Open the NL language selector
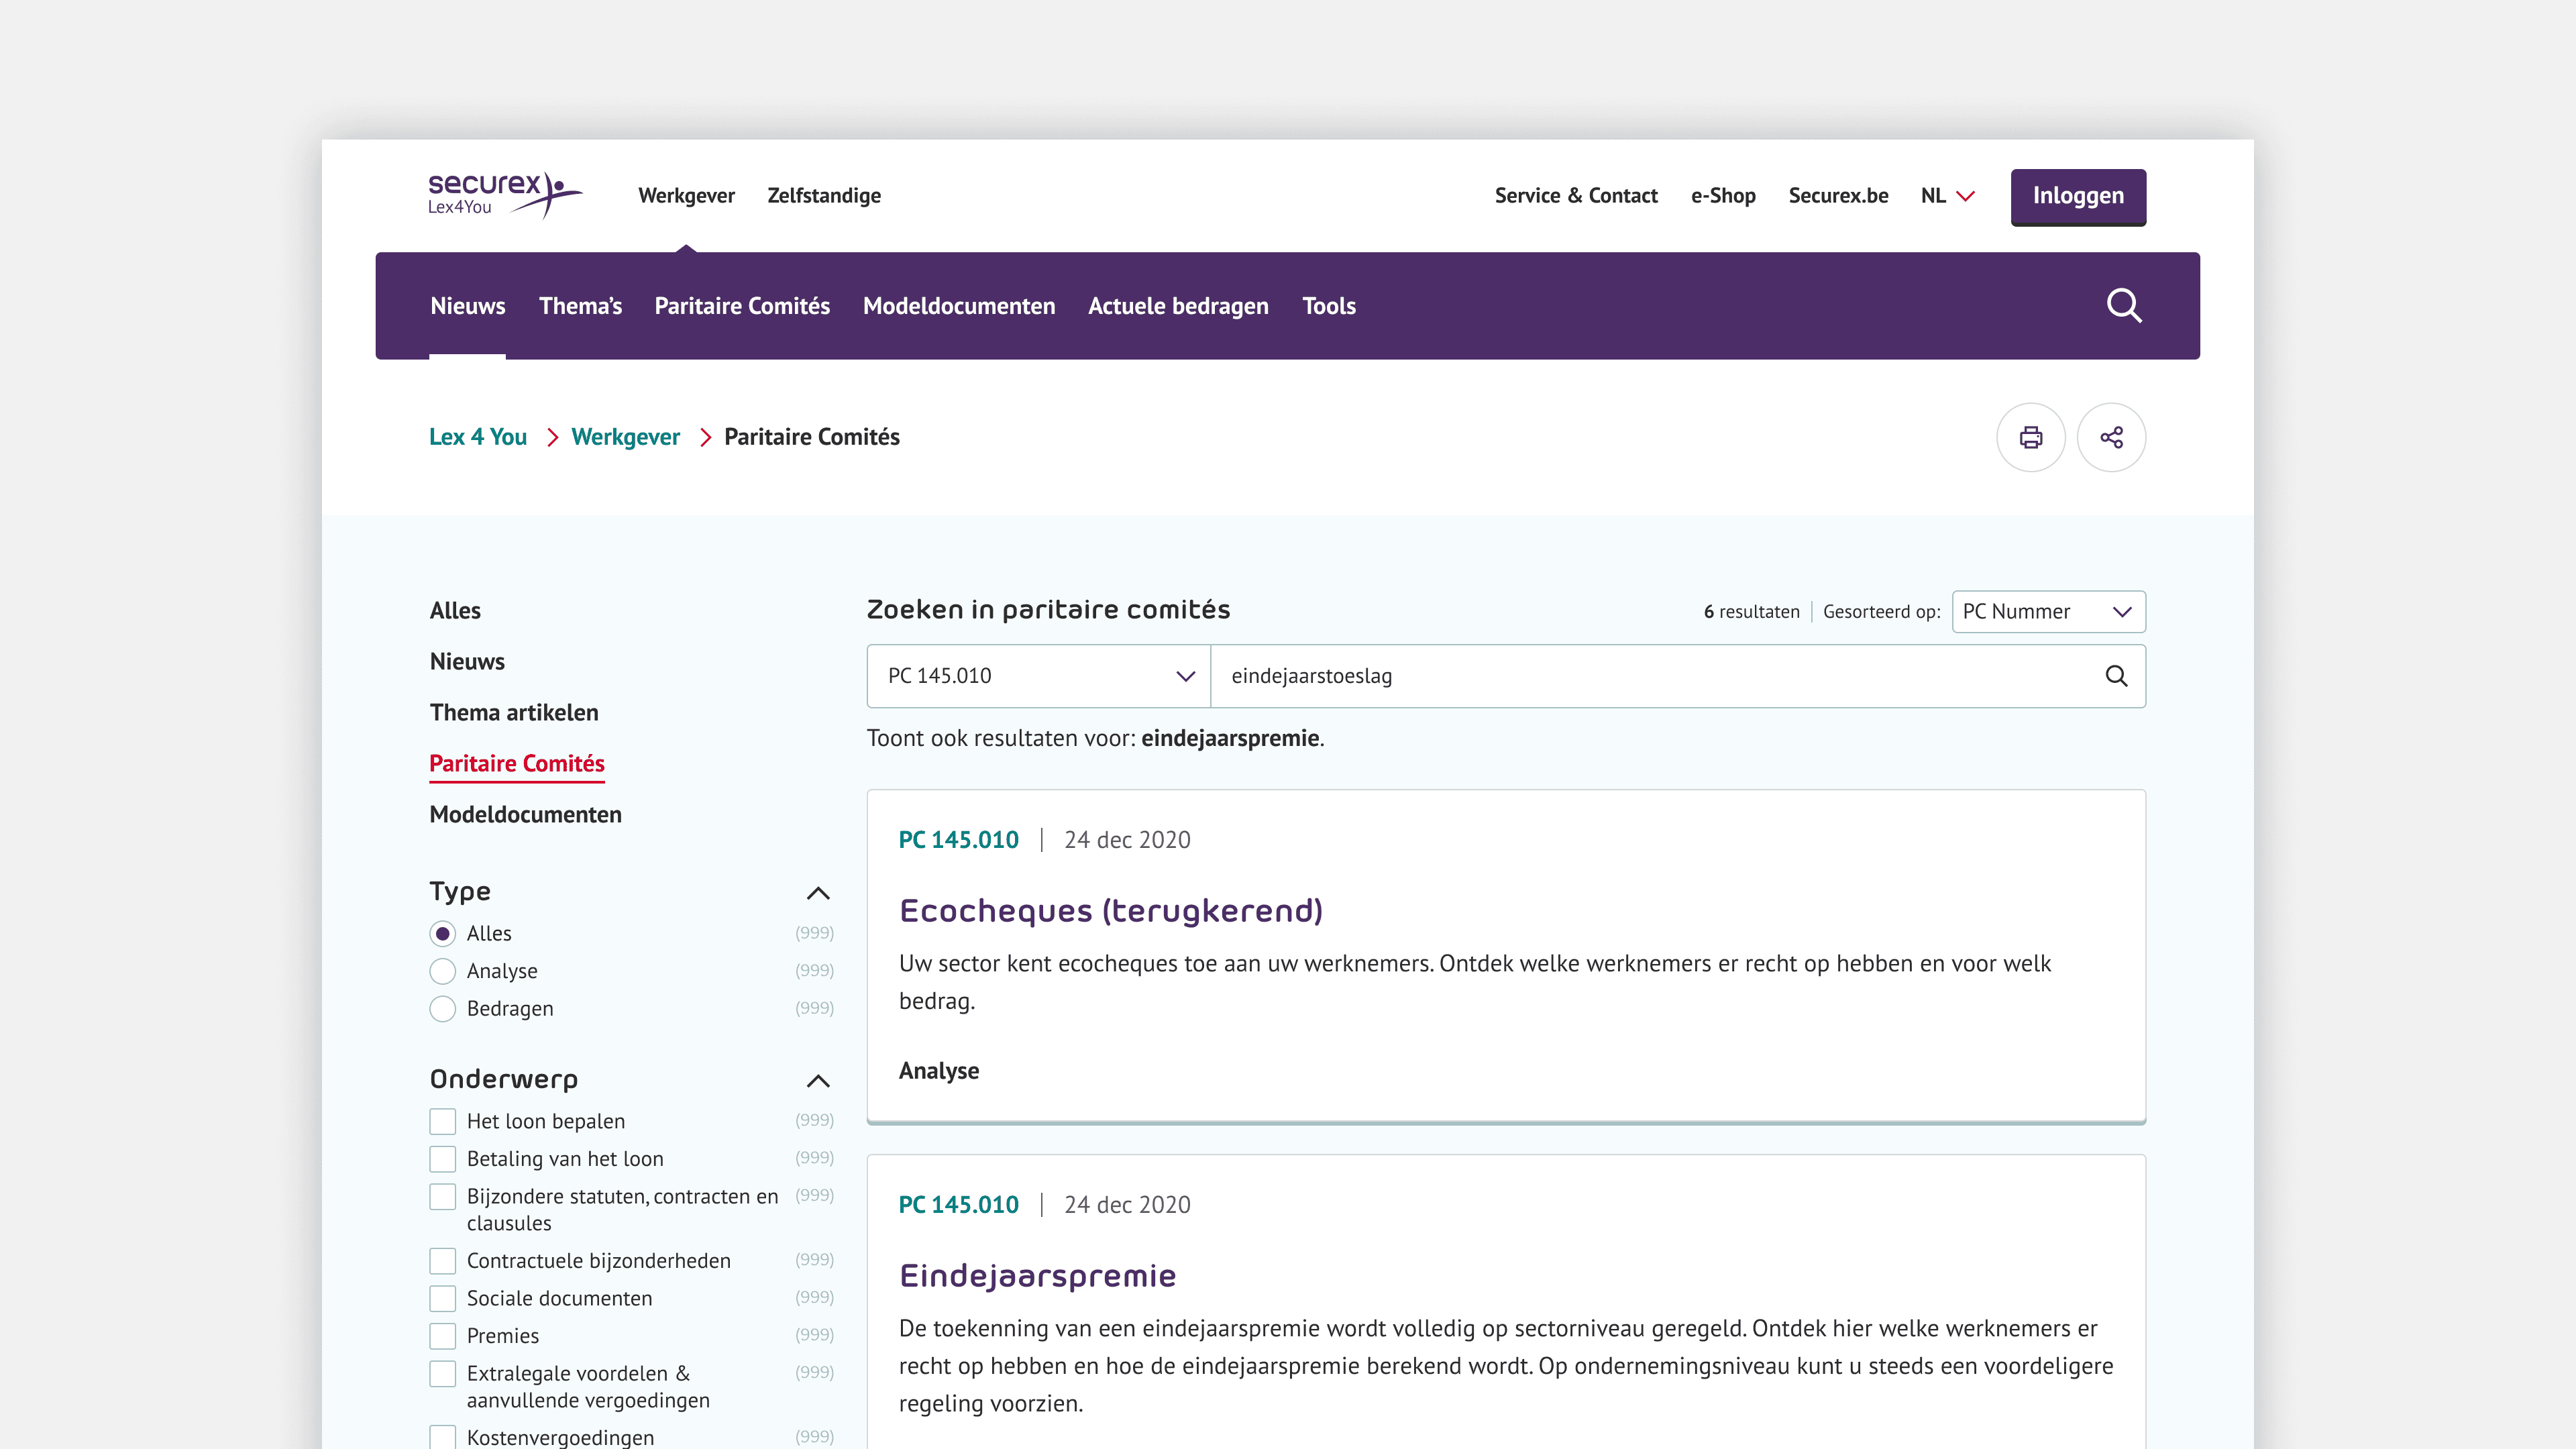 1947,196
